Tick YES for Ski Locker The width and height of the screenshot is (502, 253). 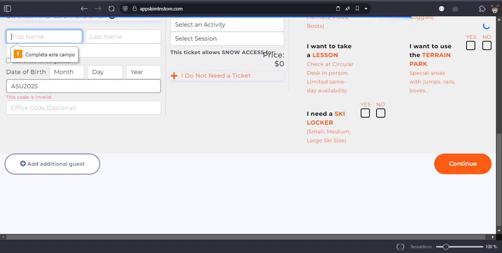(x=365, y=113)
